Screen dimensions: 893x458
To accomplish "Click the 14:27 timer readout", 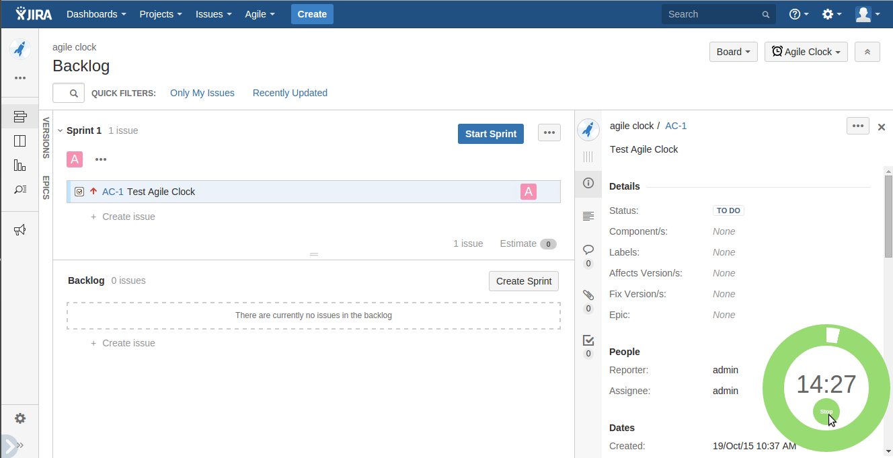I will pyautogui.click(x=826, y=384).
